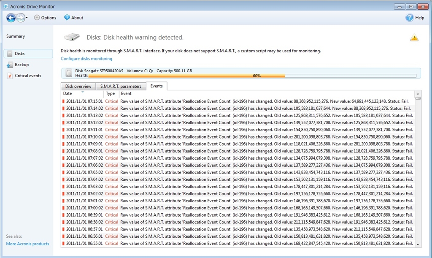The height and width of the screenshot is (258, 432).
Task: Click the yellow warning triangle icon
Action: click(x=414, y=38)
